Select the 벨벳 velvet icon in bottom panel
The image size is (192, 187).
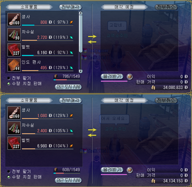point(14,143)
